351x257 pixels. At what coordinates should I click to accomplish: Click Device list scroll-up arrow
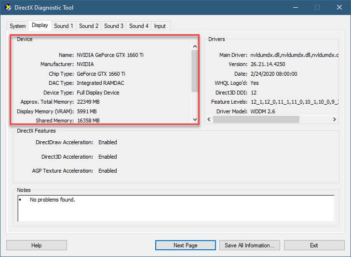click(x=195, y=47)
